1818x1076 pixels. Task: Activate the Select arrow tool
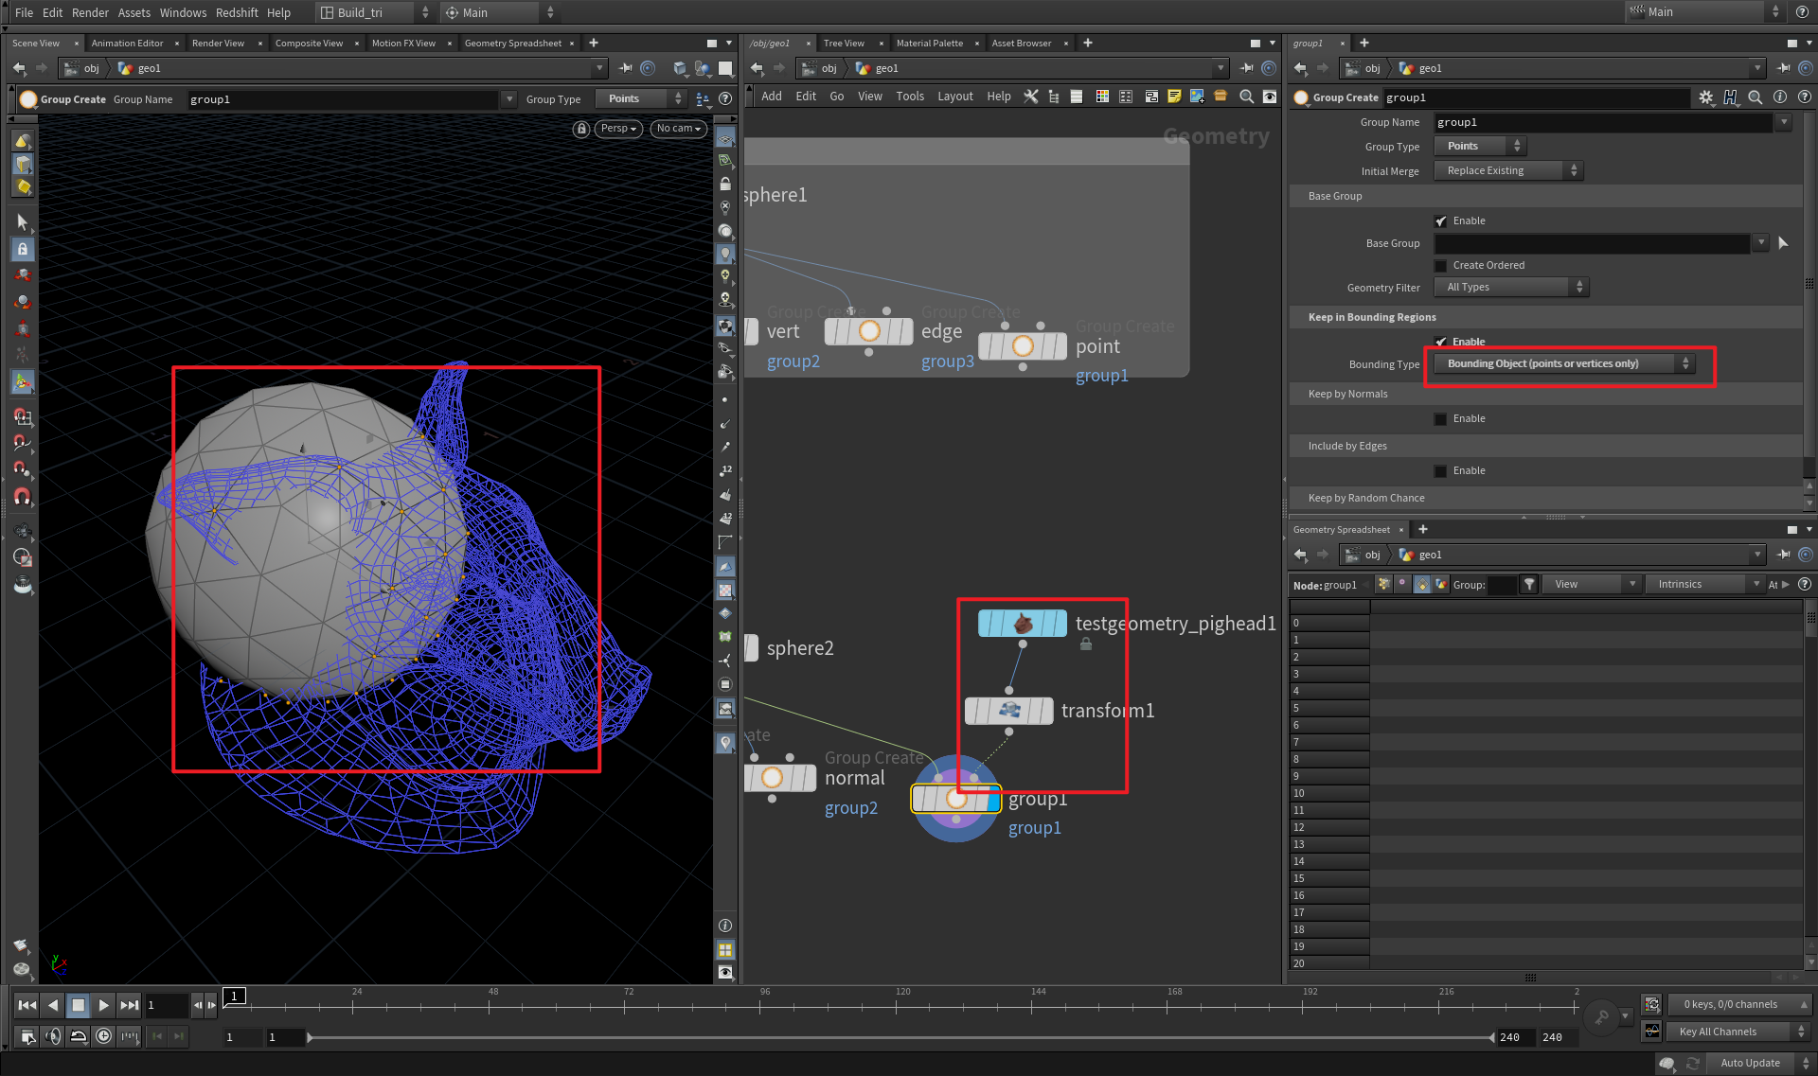pyautogui.click(x=23, y=221)
